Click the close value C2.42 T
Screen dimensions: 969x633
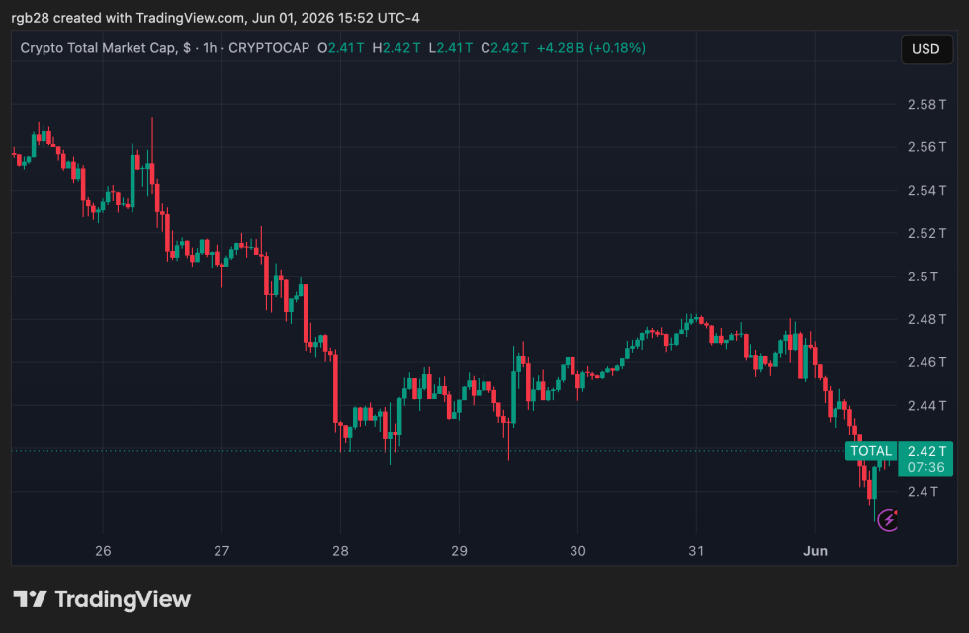pyautogui.click(x=505, y=48)
